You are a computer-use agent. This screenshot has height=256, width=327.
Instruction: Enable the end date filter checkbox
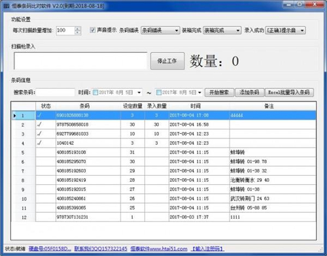click(x=159, y=93)
